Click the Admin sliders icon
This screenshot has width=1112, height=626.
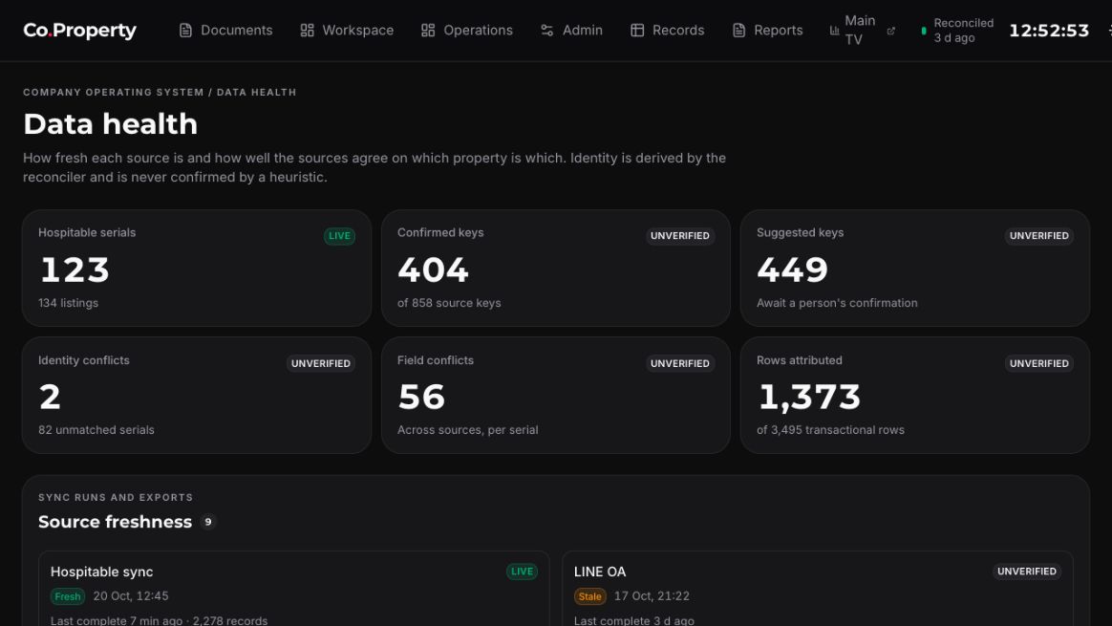coord(546,31)
